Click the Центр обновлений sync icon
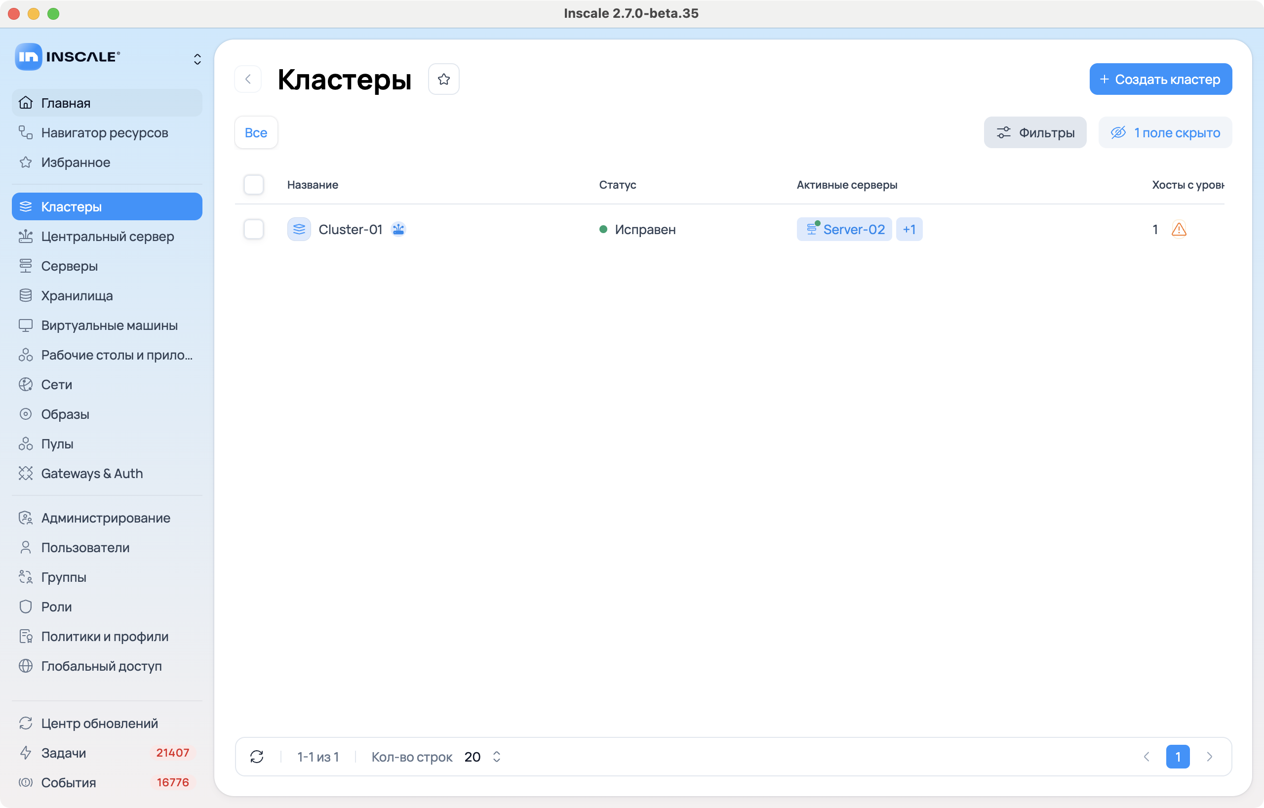The width and height of the screenshot is (1264, 808). pos(25,724)
